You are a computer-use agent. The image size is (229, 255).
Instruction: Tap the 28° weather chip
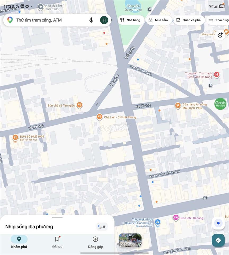point(102,227)
